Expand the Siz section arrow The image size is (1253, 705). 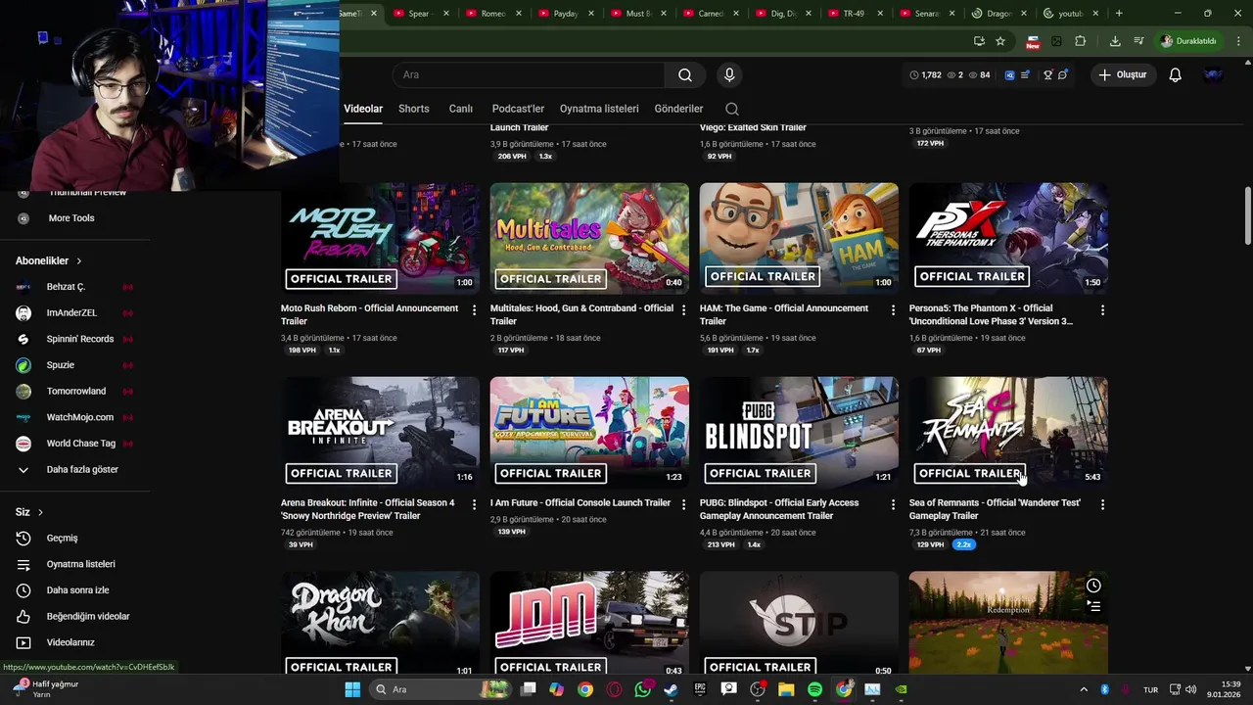(x=40, y=512)
